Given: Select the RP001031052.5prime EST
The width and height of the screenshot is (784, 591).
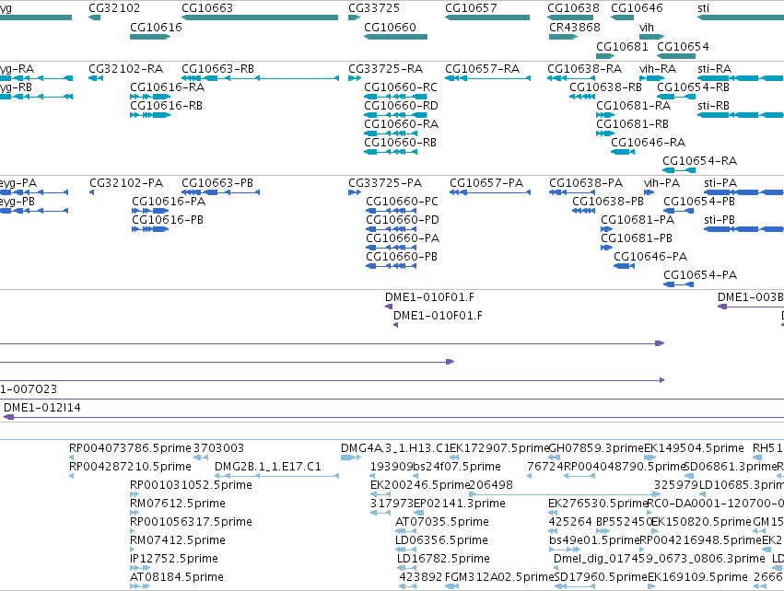Looking at the screenshot, I should point(135,494).
